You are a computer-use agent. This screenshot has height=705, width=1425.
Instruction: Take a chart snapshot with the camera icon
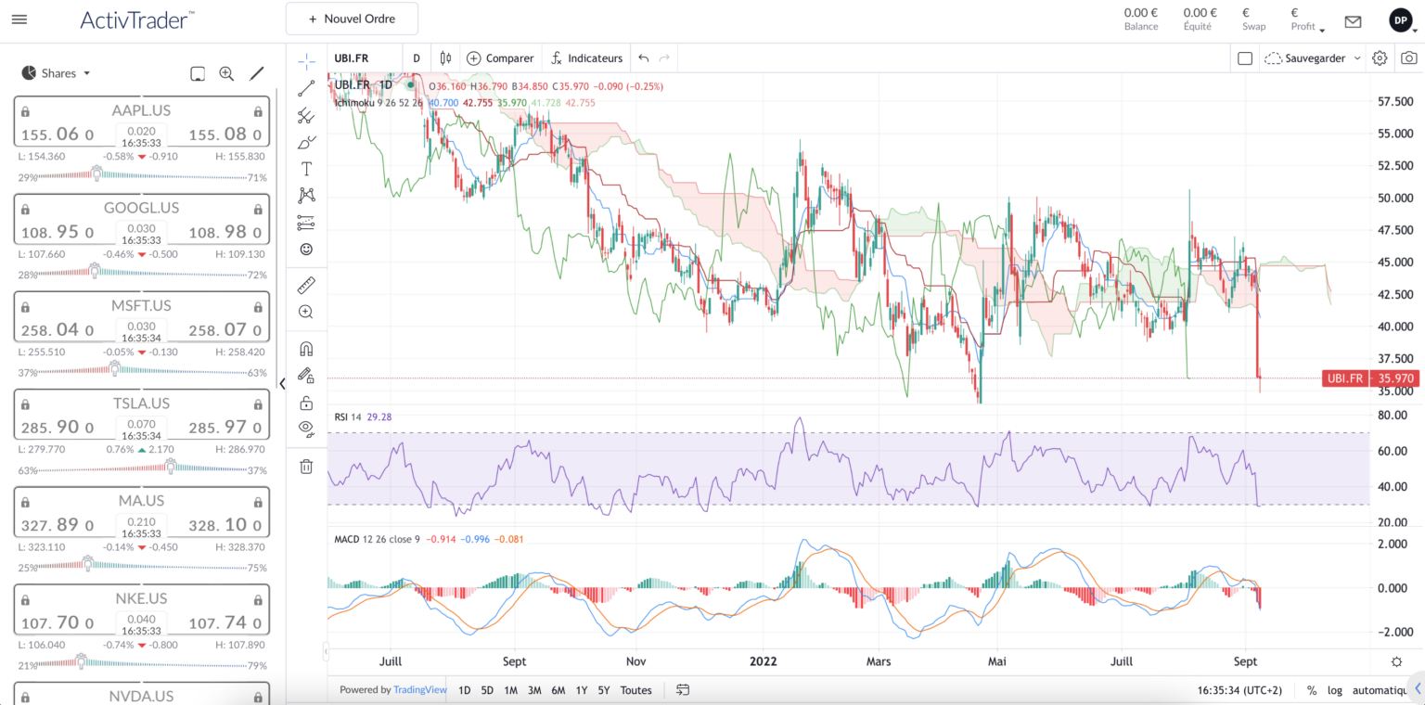coord(1409,57)
